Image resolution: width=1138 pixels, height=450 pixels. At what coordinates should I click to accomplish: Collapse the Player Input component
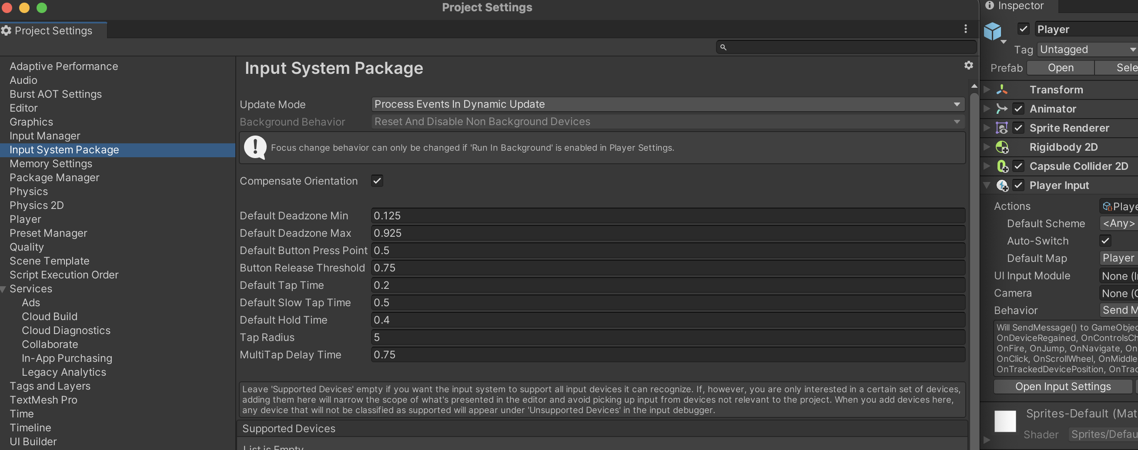(987, 185)
